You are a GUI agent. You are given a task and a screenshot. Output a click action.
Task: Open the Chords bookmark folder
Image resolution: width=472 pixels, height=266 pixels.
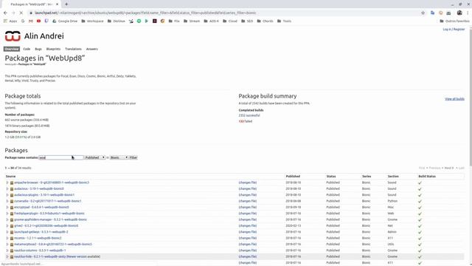click(x=265, y=21)
